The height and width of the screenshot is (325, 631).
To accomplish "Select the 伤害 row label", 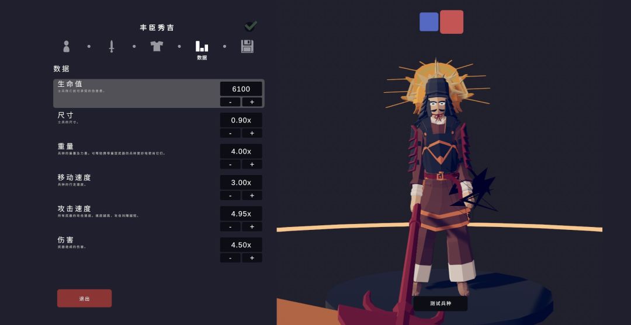I will click(65, 240).
